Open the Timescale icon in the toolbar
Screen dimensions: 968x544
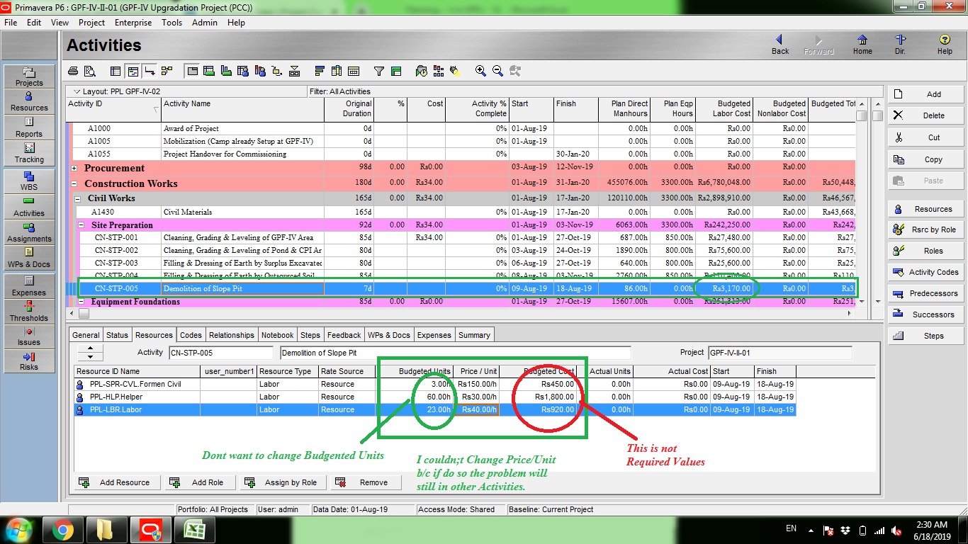click(x=354, y=71)
